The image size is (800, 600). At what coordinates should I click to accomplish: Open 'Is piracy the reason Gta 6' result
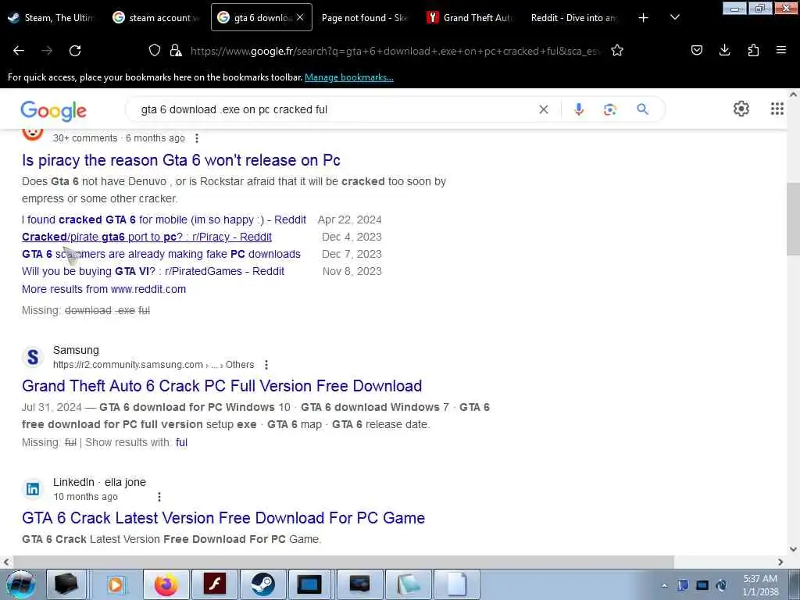point(181,160)
